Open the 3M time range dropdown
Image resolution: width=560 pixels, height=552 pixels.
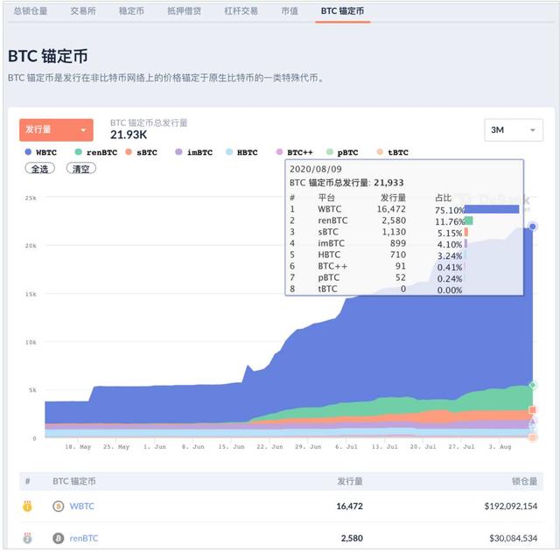(514, 130)
